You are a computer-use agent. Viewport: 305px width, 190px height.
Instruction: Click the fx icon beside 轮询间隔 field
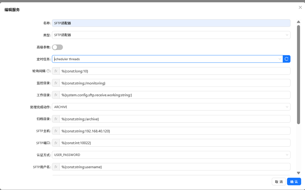pyautogui.click(x=56, y=71)
